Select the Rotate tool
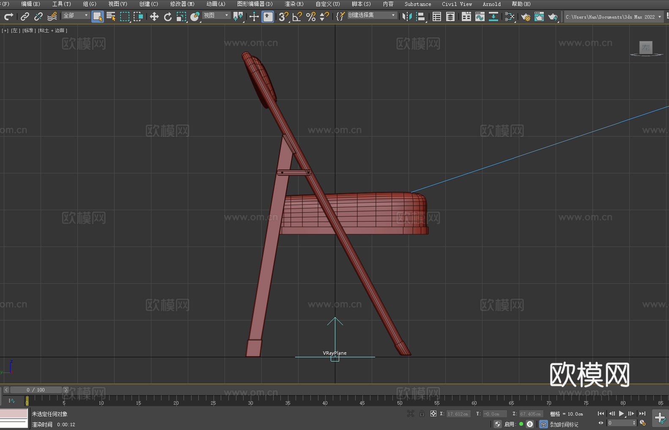This screenshot has height=430, width=669. [x=168, y=16]
